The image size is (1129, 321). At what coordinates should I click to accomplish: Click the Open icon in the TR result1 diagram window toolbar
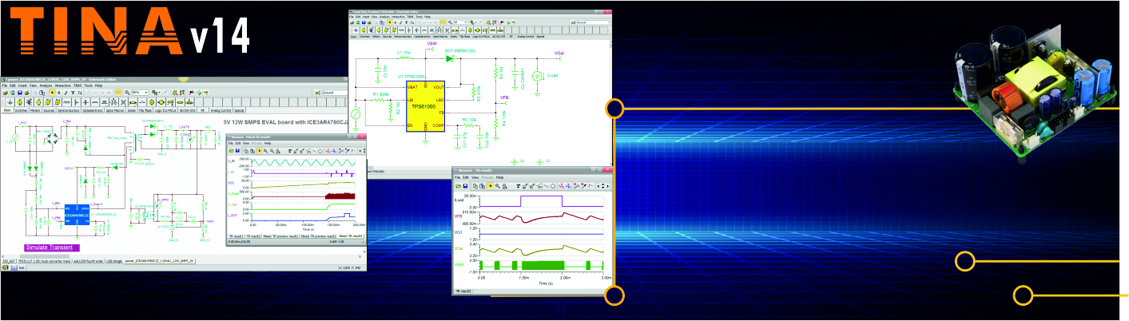click(458, 186)
